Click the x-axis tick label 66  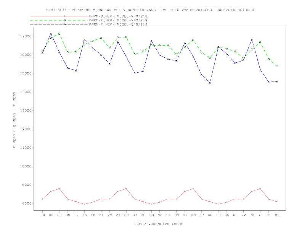pyautogui.click(x=227, y=215)
